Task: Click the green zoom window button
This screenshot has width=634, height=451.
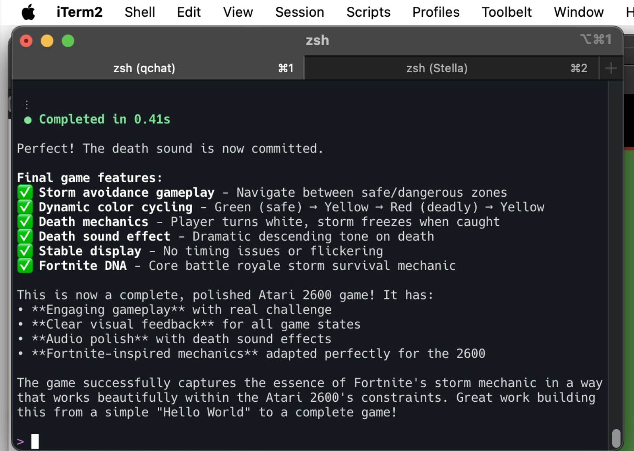Action: [68, 41]
